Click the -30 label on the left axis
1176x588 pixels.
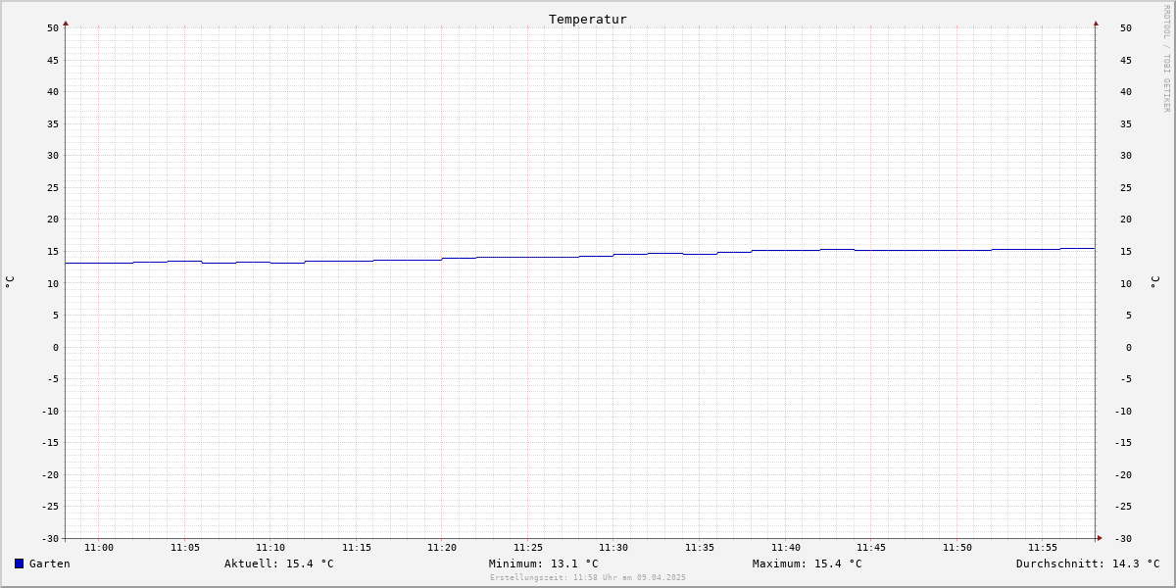coord(50,538)
